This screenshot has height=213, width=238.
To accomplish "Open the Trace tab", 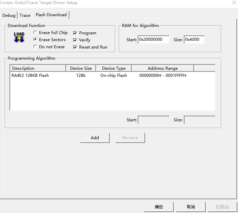I will 25,16.
